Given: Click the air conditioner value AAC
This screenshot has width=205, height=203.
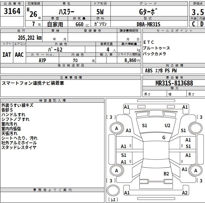Looking at the screenshot, I should tap(19, 55).
